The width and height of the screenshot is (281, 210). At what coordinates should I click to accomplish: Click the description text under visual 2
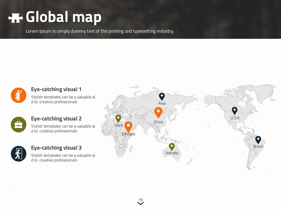click(x=63, y=129)
